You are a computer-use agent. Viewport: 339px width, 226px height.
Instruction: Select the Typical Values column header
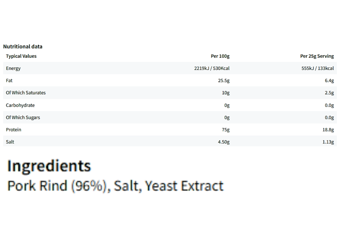point(21,56)
